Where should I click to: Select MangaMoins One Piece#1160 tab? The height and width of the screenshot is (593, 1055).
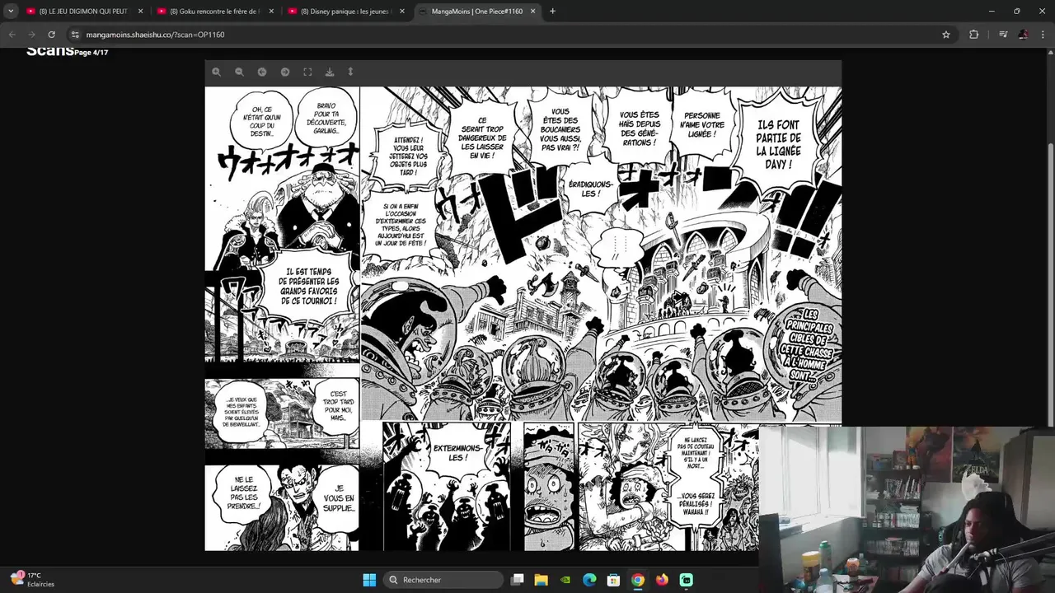click(477, 12)
